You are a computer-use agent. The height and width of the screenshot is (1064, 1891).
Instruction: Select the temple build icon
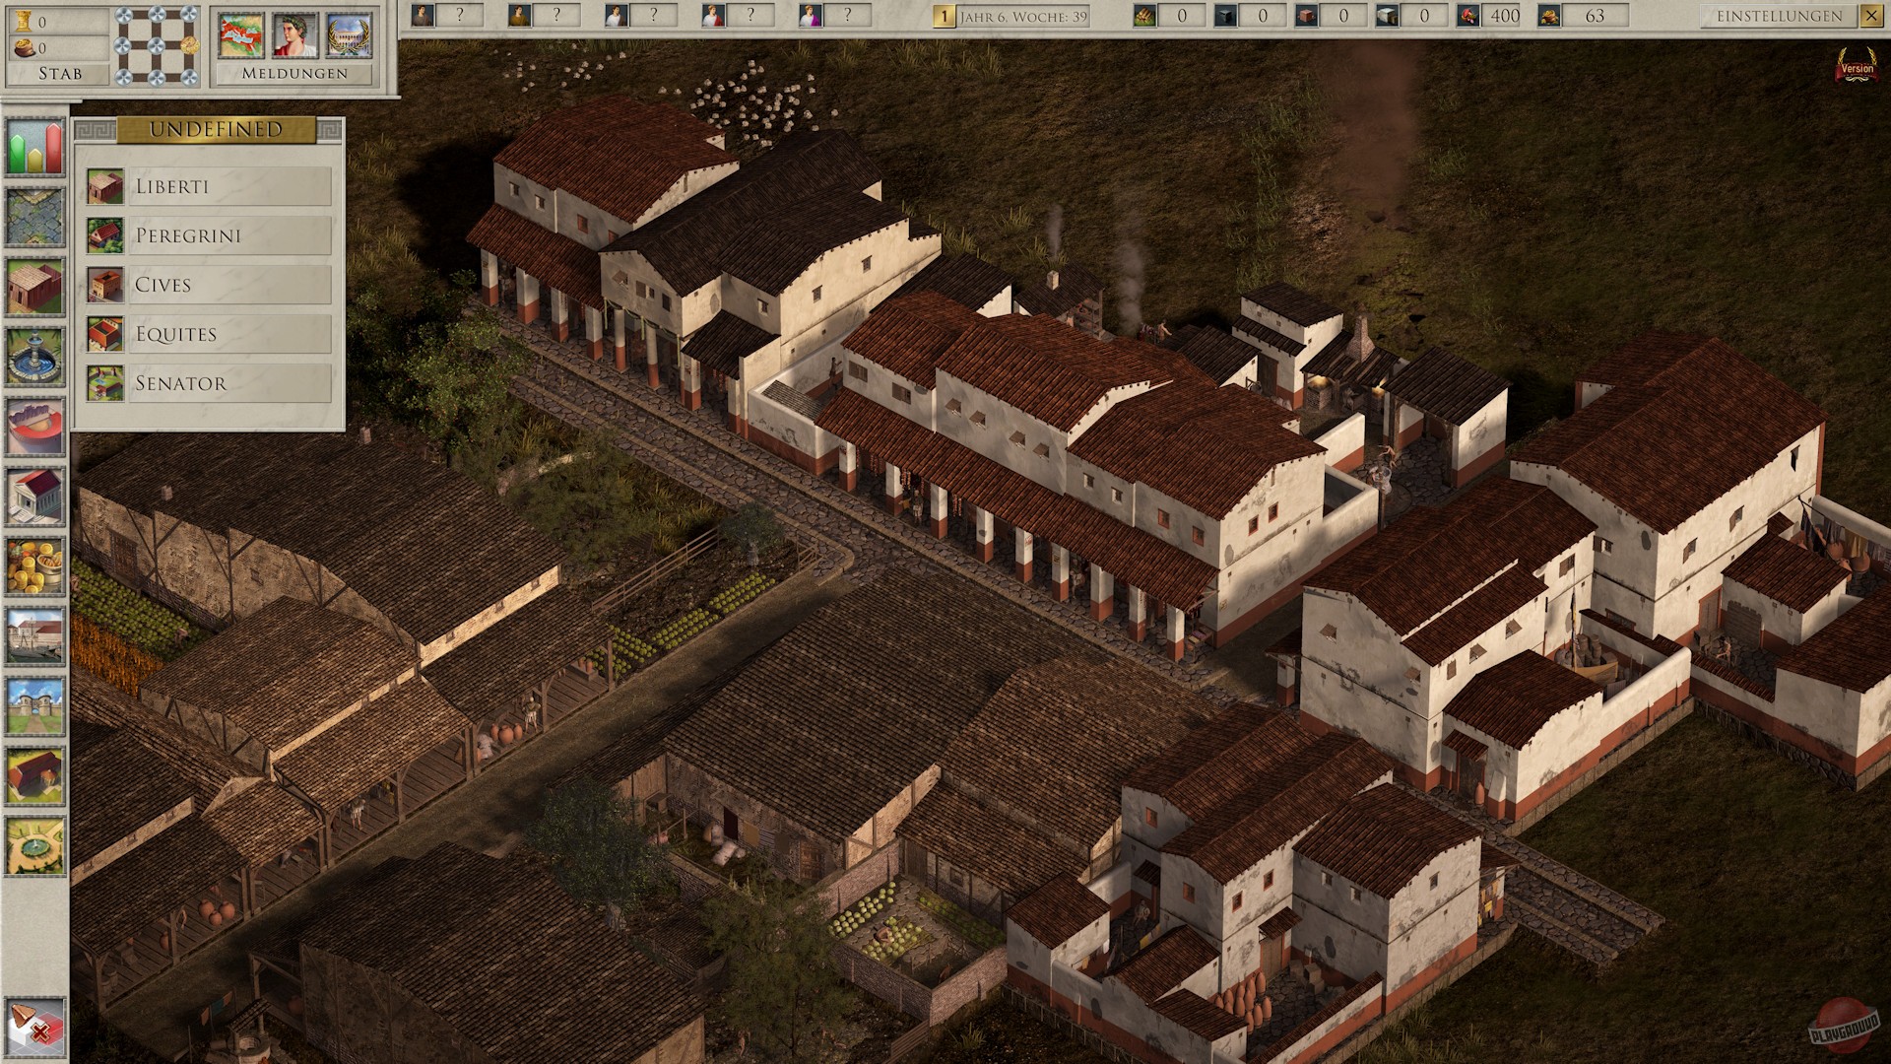point(34,496)
